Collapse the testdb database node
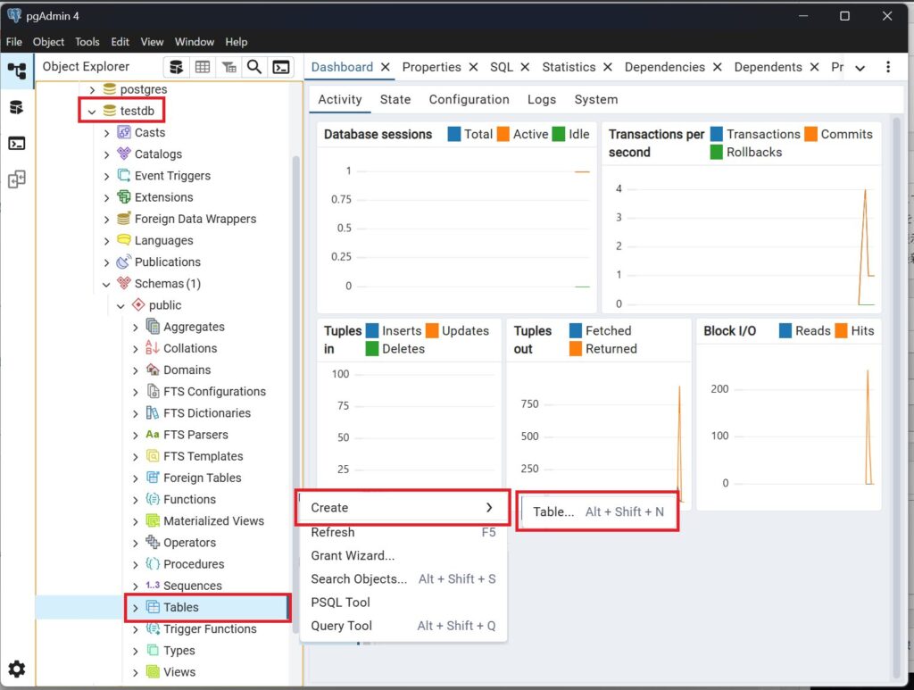Screen dimensions: 914x690 pyautogui.click(x=92, y=112)
